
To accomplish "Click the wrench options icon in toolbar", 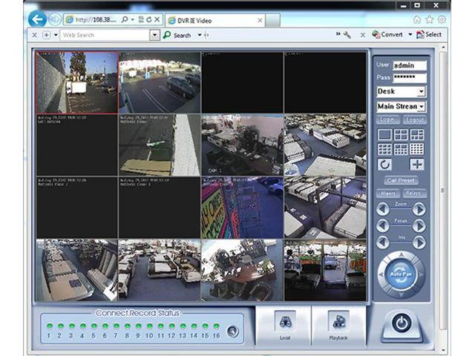I will click(347, 35).
